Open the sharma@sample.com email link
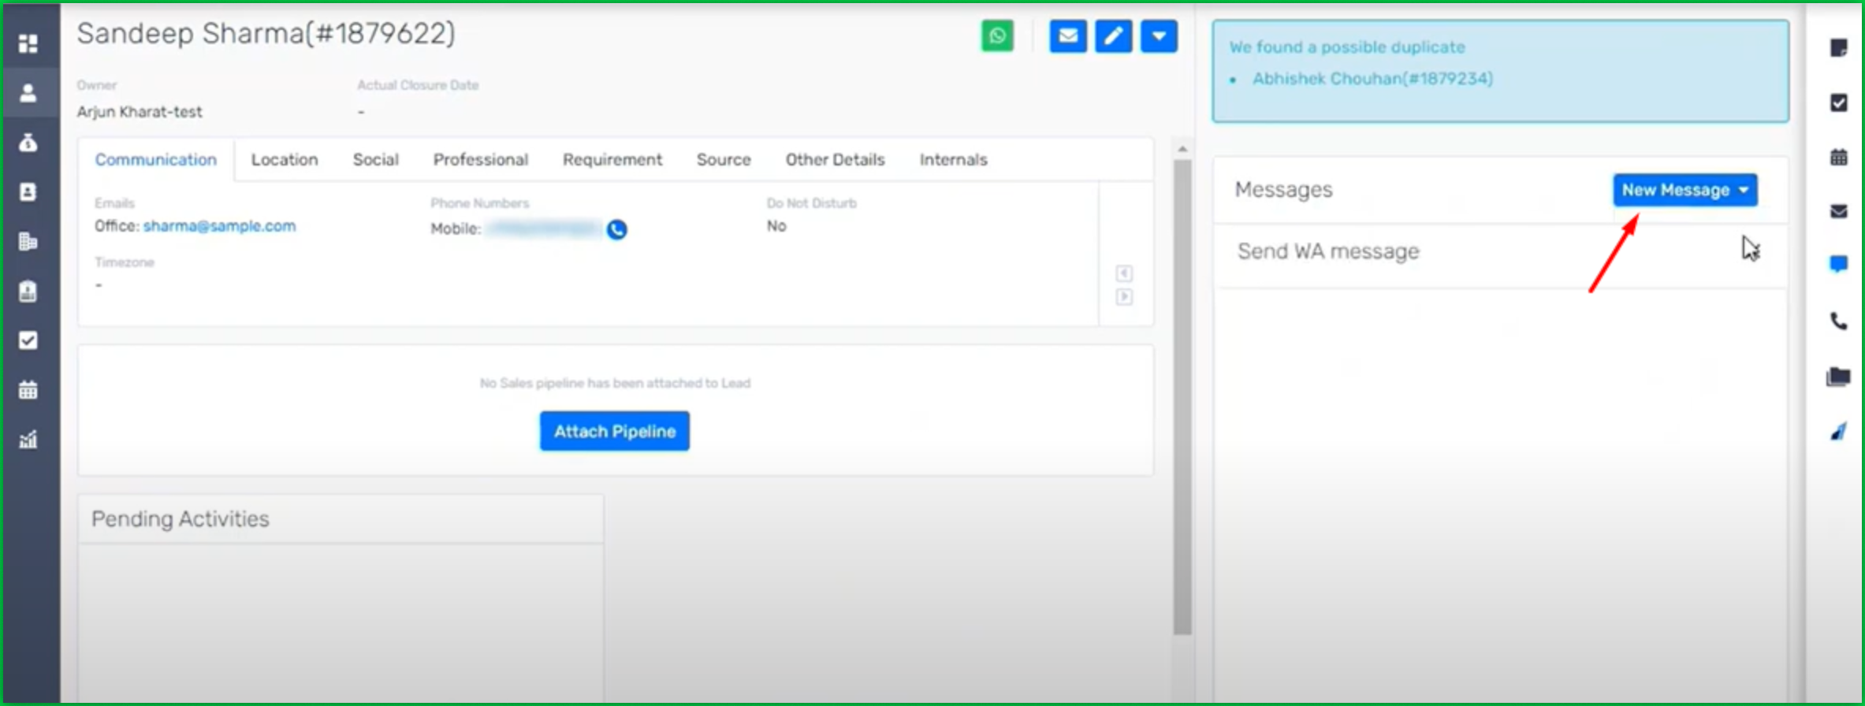 [x=219, y=226]
